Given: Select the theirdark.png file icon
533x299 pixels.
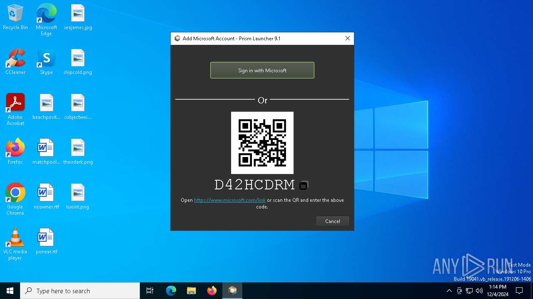Looking at the screenshot, I should pos(78,152).
